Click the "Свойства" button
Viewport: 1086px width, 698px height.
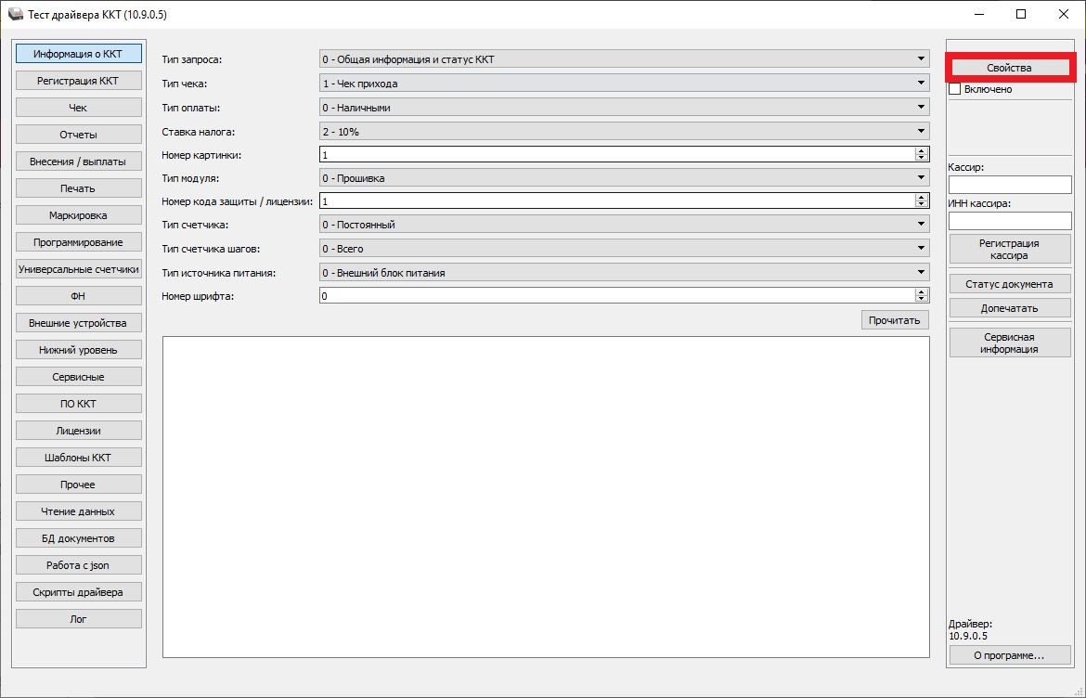(x=1009, y=68)
